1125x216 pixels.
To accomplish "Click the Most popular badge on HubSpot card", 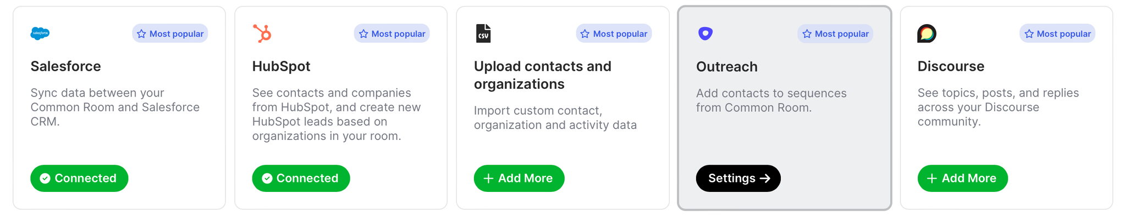I will 391,33.
